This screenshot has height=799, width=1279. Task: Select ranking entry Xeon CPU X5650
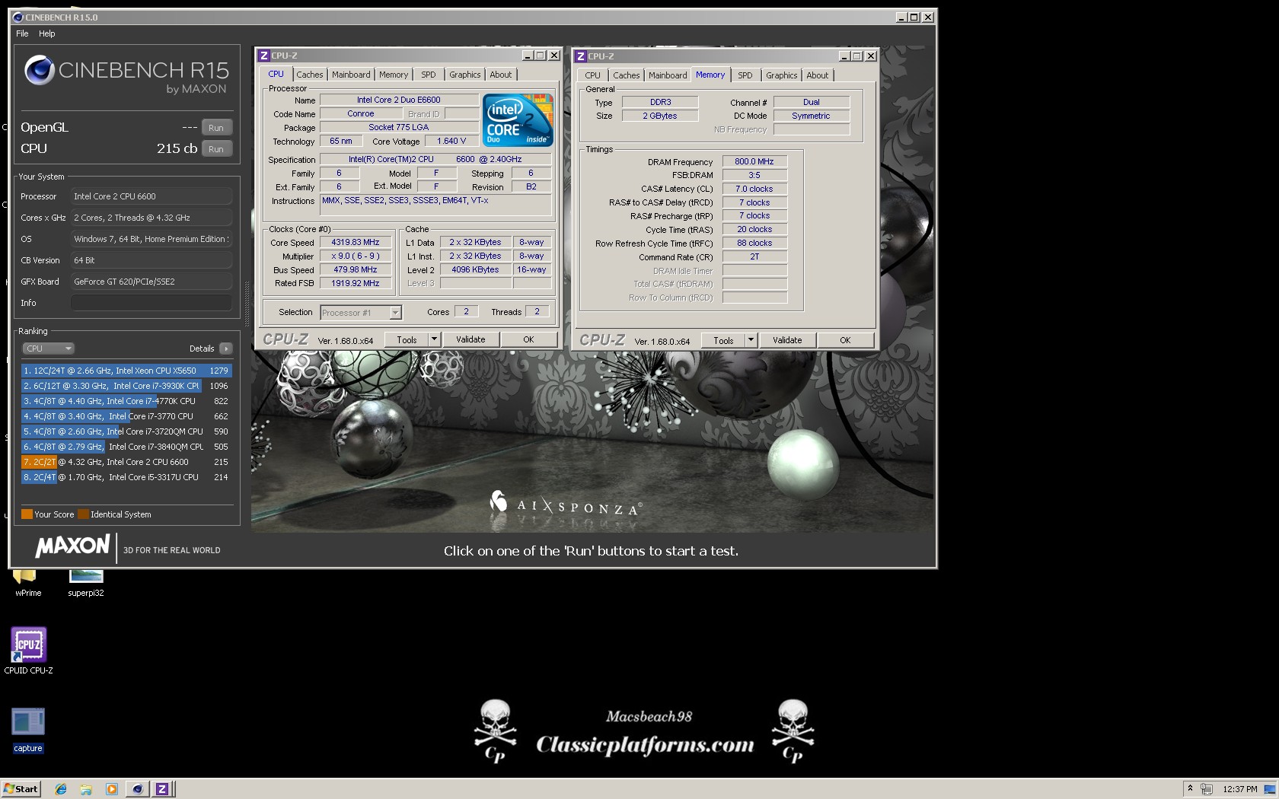(x=126, y=371)
